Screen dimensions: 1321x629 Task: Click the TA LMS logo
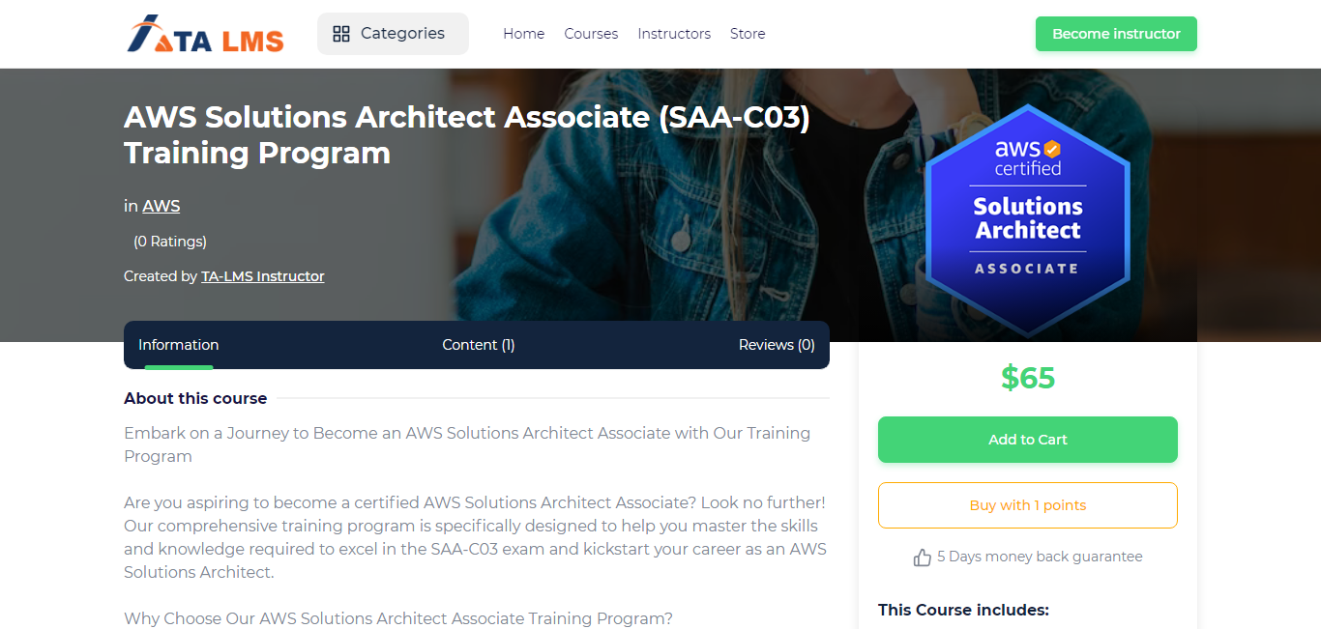click(205, 34)
